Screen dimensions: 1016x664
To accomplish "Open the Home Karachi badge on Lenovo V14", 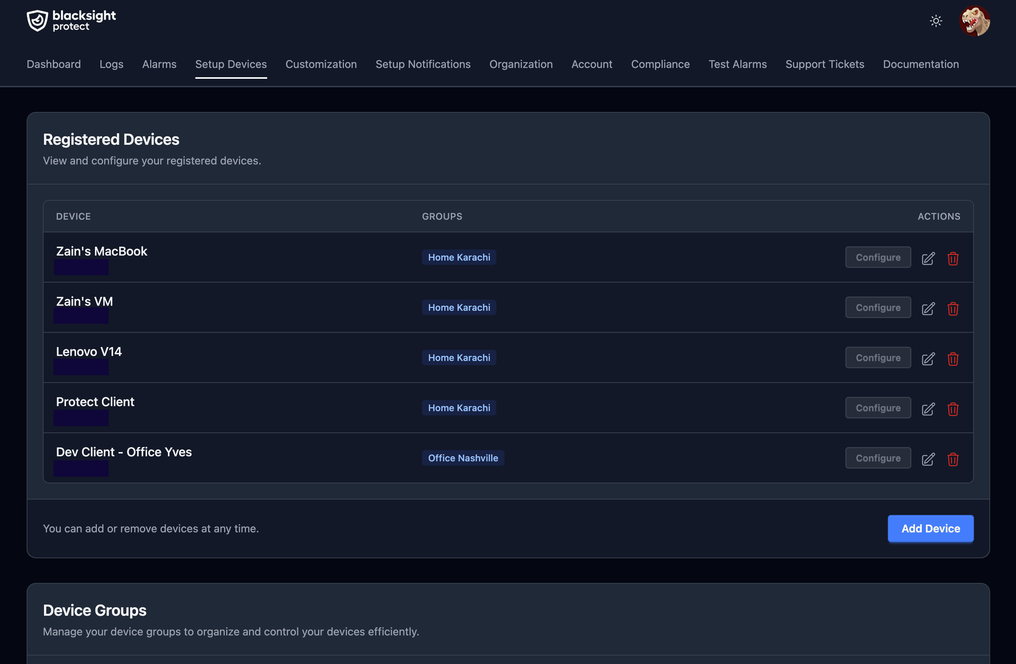I will [459, 357].
